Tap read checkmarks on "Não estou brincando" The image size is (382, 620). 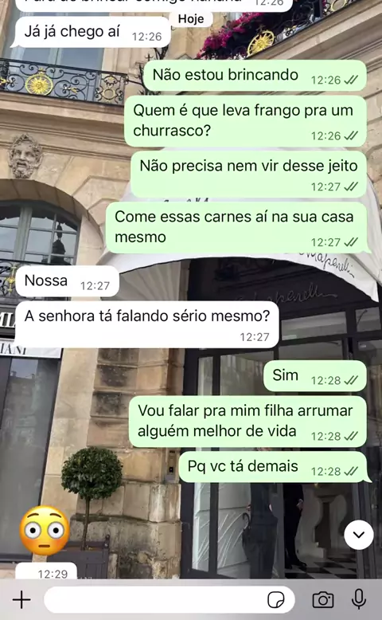tap(351, 80)
